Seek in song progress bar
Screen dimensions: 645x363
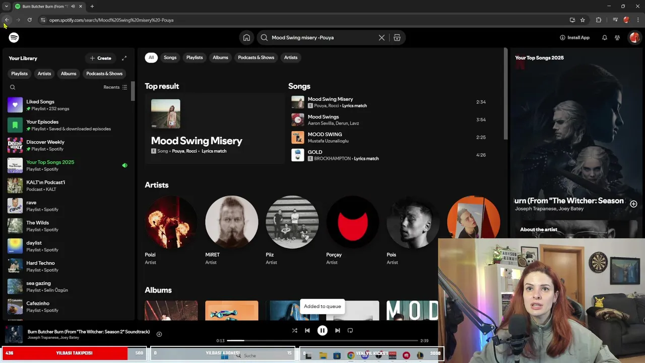(x=322, y=341)
